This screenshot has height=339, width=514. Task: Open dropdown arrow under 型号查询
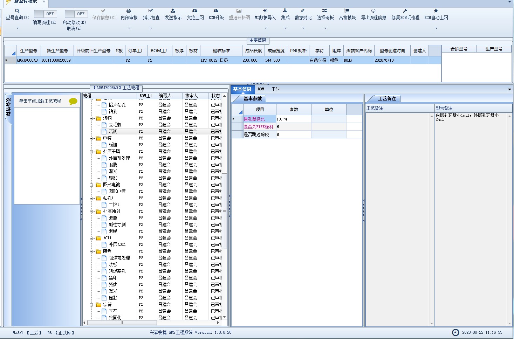18,28
